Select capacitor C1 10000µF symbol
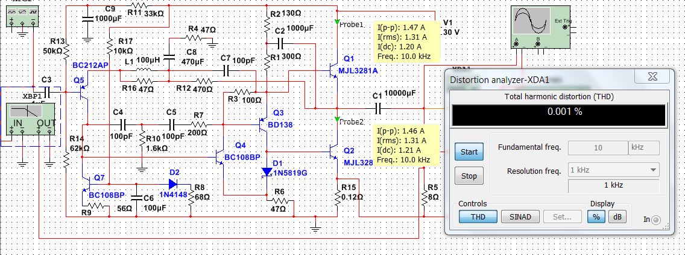The width and height of the screenshot is (685, 255). click(x=377, y=107)
